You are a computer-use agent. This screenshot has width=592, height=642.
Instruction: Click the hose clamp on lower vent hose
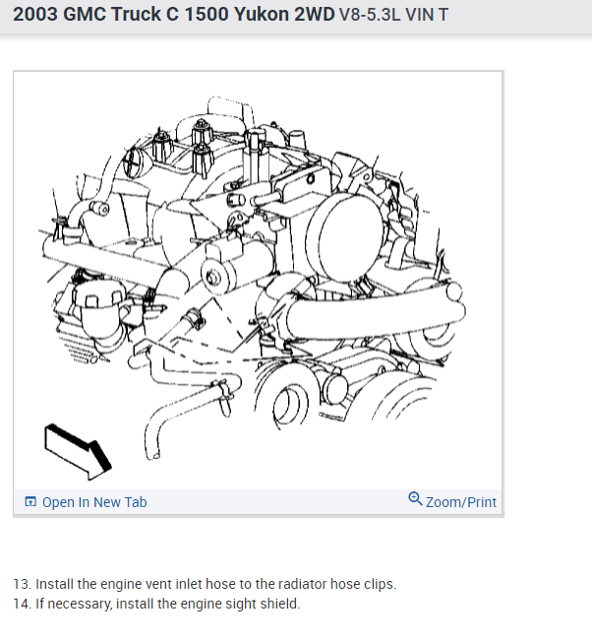pos(222,389)
